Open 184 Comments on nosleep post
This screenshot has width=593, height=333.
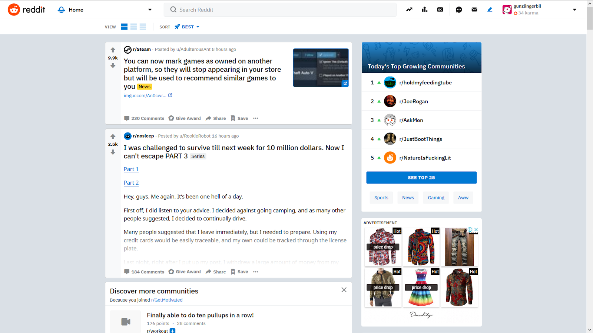pyautogui.click(x=144, y=272)
